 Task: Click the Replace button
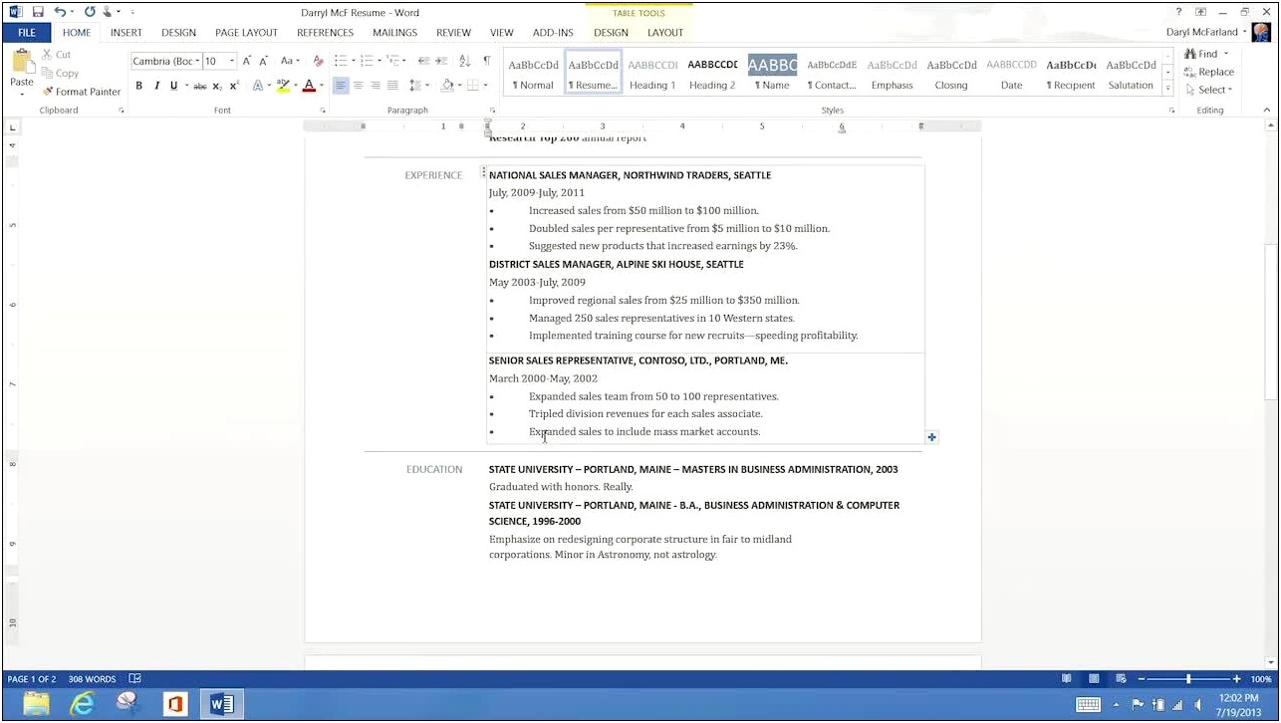1209,72
